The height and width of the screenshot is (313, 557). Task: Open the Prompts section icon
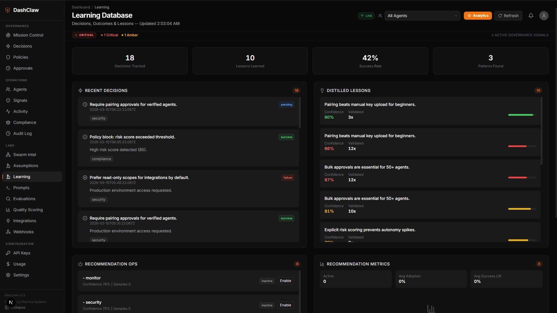(8, 188)
